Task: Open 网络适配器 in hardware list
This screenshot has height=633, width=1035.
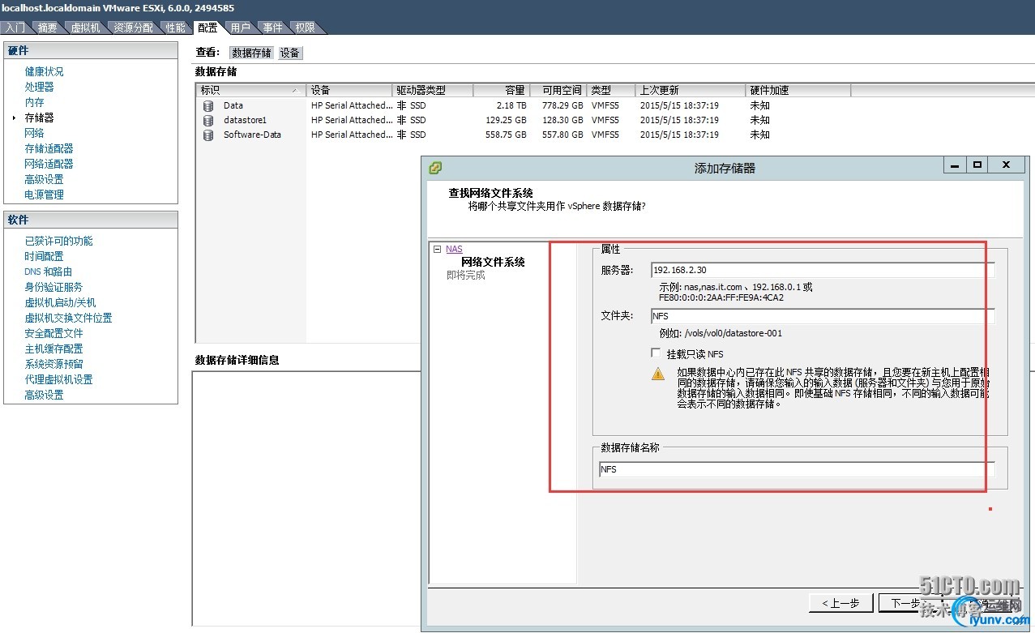Action: 49,164
